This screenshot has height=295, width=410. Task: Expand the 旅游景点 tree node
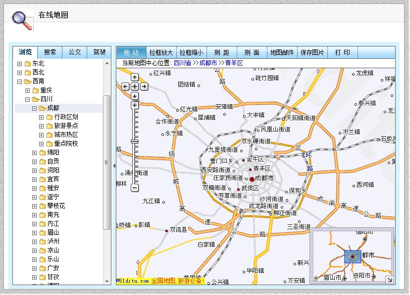pyautogui.click(x=41, y=126)
